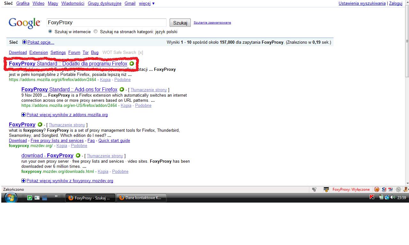409x245 pixels.
Task: Click the Google logo
Action: click(x=25, y=23)
